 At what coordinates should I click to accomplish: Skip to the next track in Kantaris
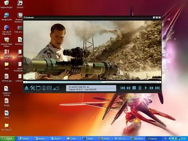[157, 88]
